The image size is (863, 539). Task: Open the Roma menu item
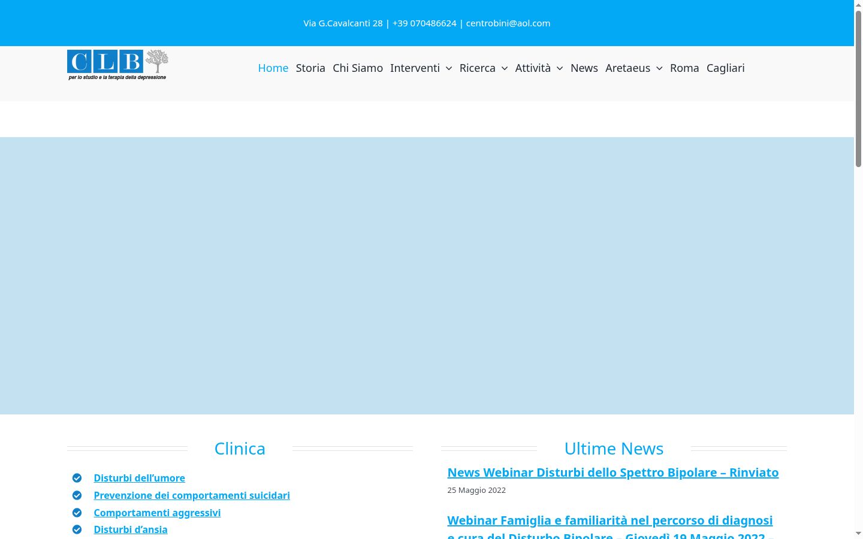pyautogui.click(x=684, y=68)
